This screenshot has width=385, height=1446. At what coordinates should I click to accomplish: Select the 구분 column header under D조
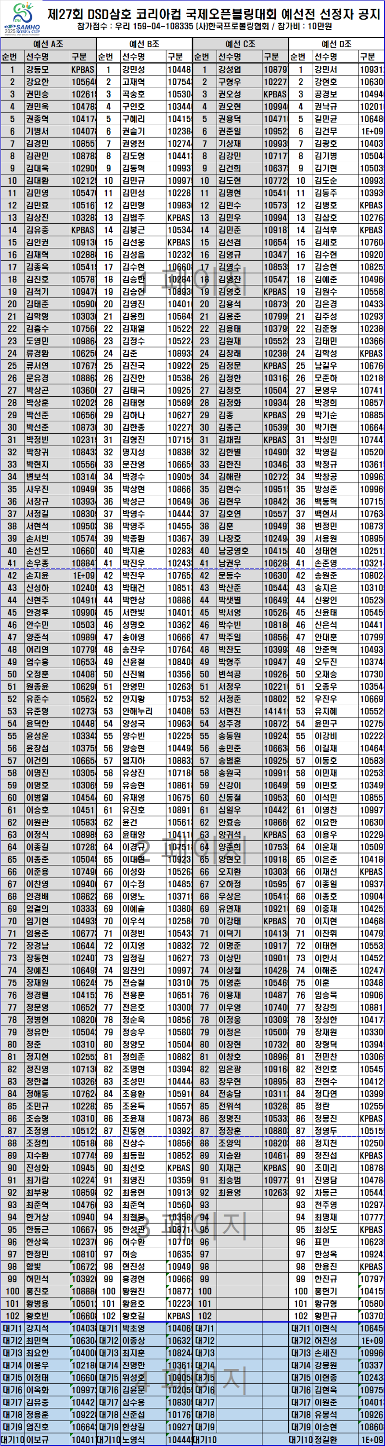click(368, 57)
